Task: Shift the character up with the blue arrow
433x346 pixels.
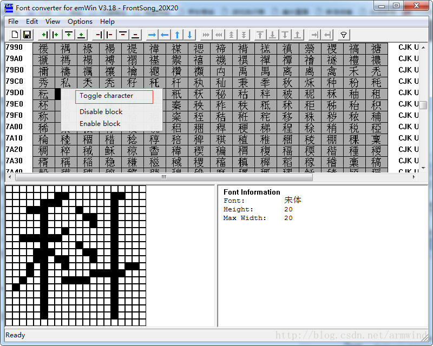Action: click(178, 35)
